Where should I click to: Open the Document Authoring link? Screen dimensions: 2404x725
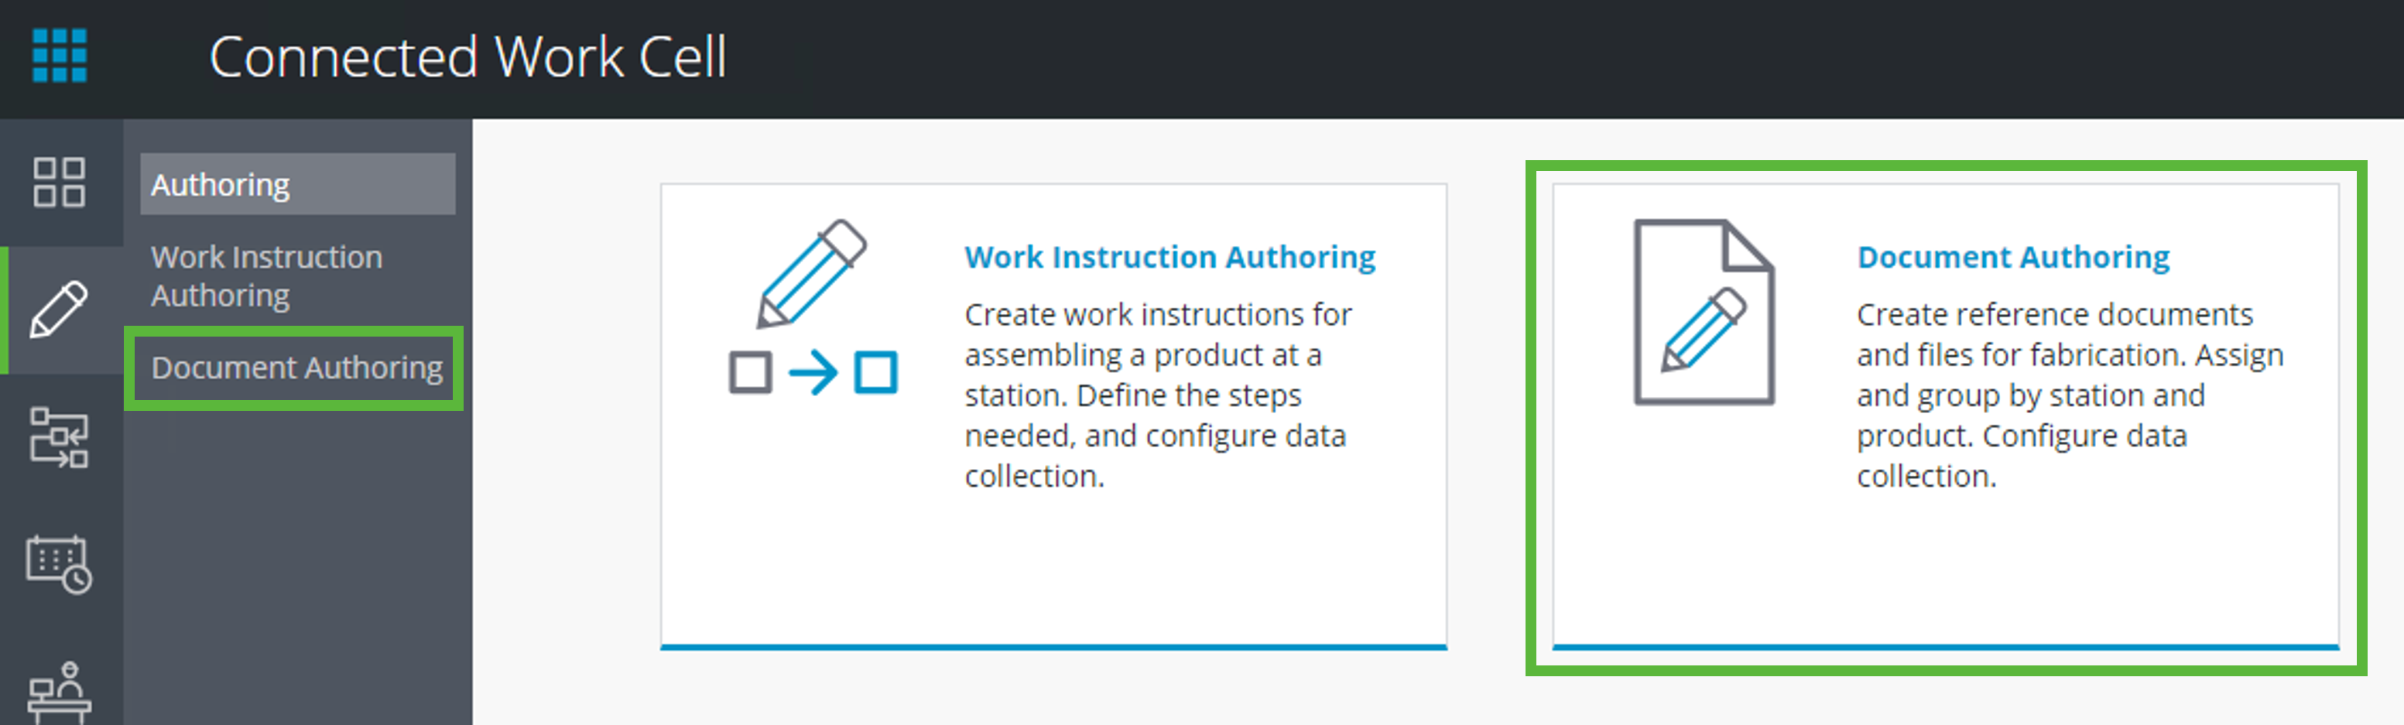pyautogui.click(x=2013, y=257)
